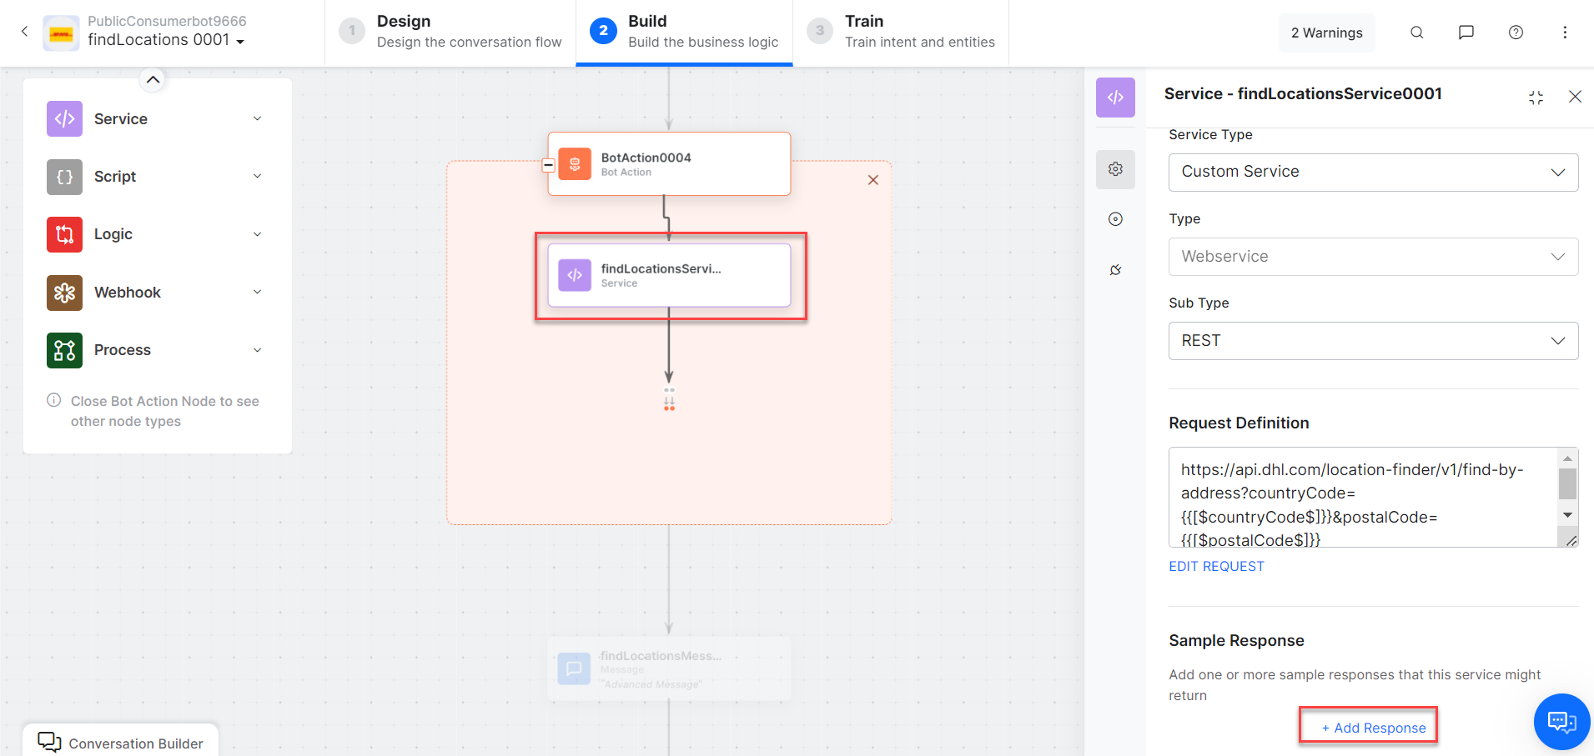The image size is (1594, 756).
Task: Open the Sub Type REST dropdown
Action: click(x=1372, y=341)
